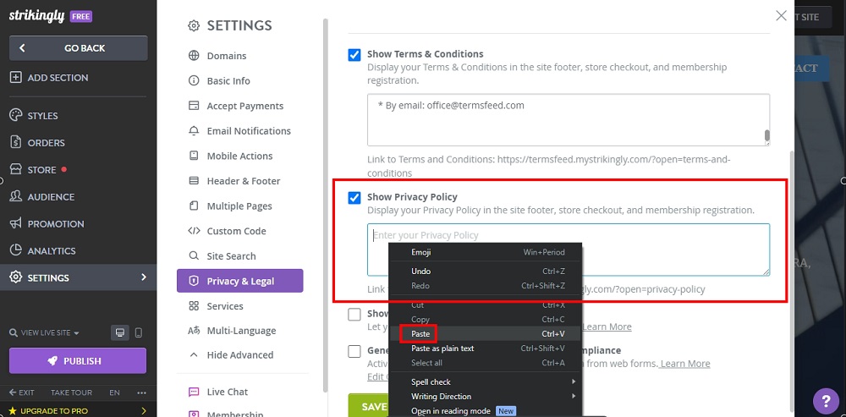Click the Strikingly logo
This screenshot has height=417, width=846.
pos(36,15)
